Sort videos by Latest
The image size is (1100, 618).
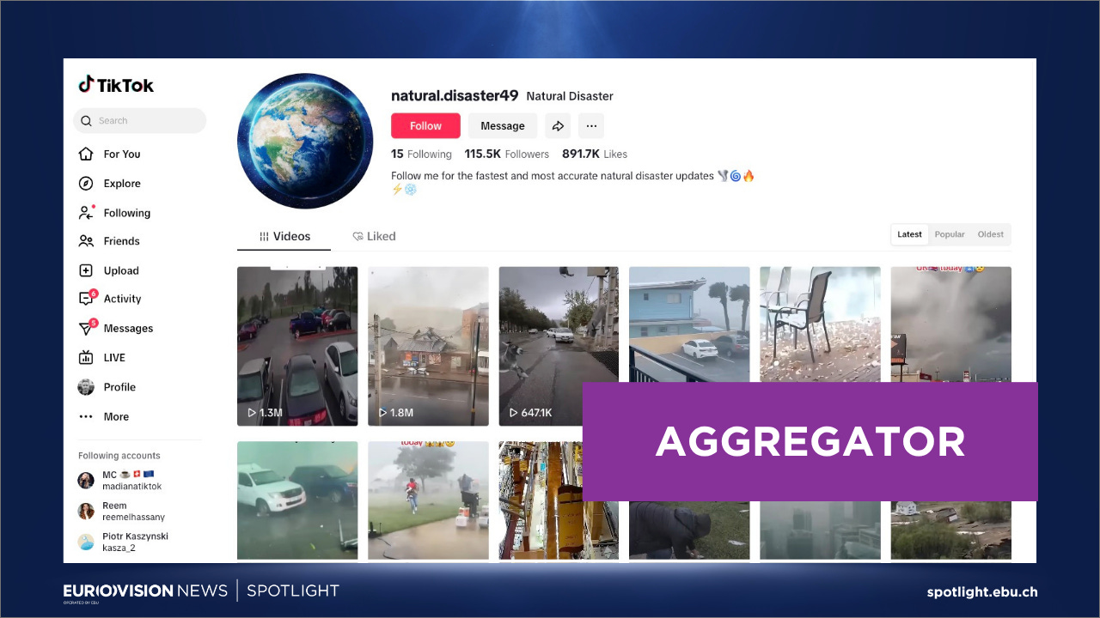click(909, 234)
